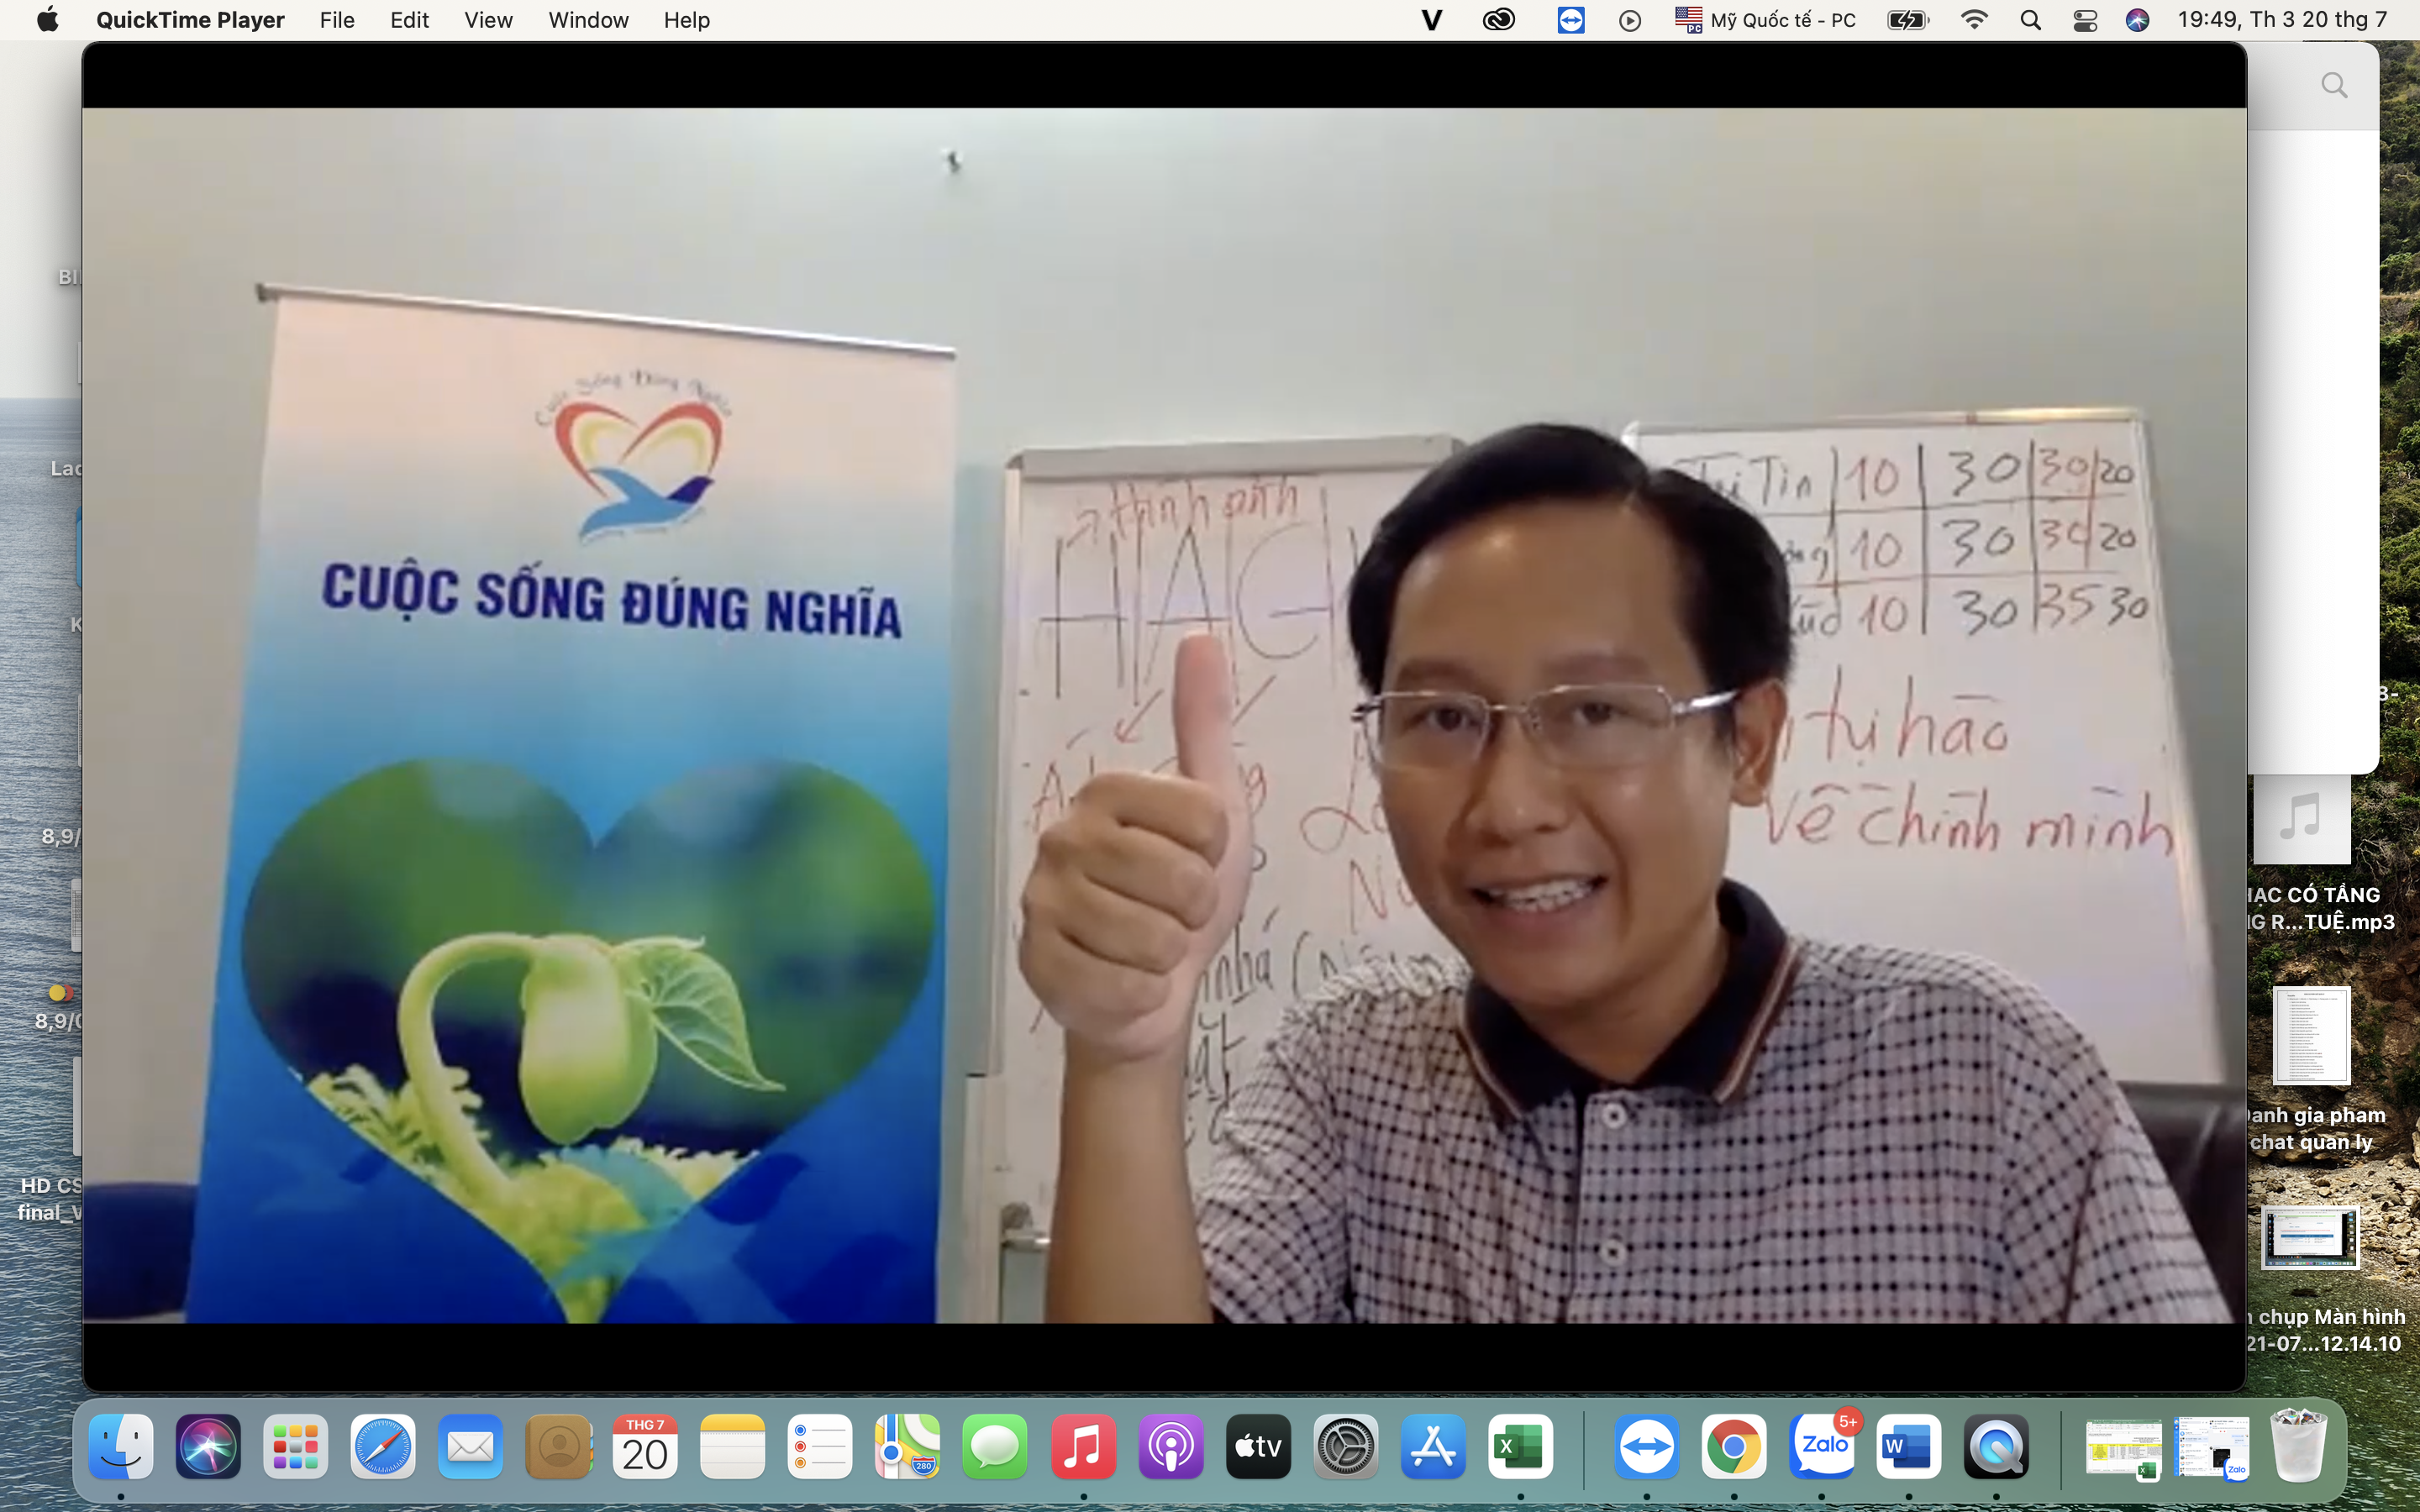
Task: Open Microsoft Word from the Dock
Action: pos(1908,1447)
